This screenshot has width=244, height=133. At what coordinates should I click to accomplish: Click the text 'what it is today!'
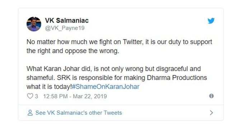point(49,87)
